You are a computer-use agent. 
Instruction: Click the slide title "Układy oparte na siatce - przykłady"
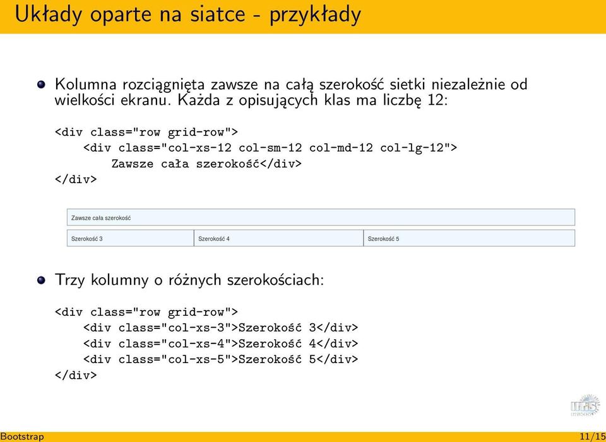[x=188, y=15]
